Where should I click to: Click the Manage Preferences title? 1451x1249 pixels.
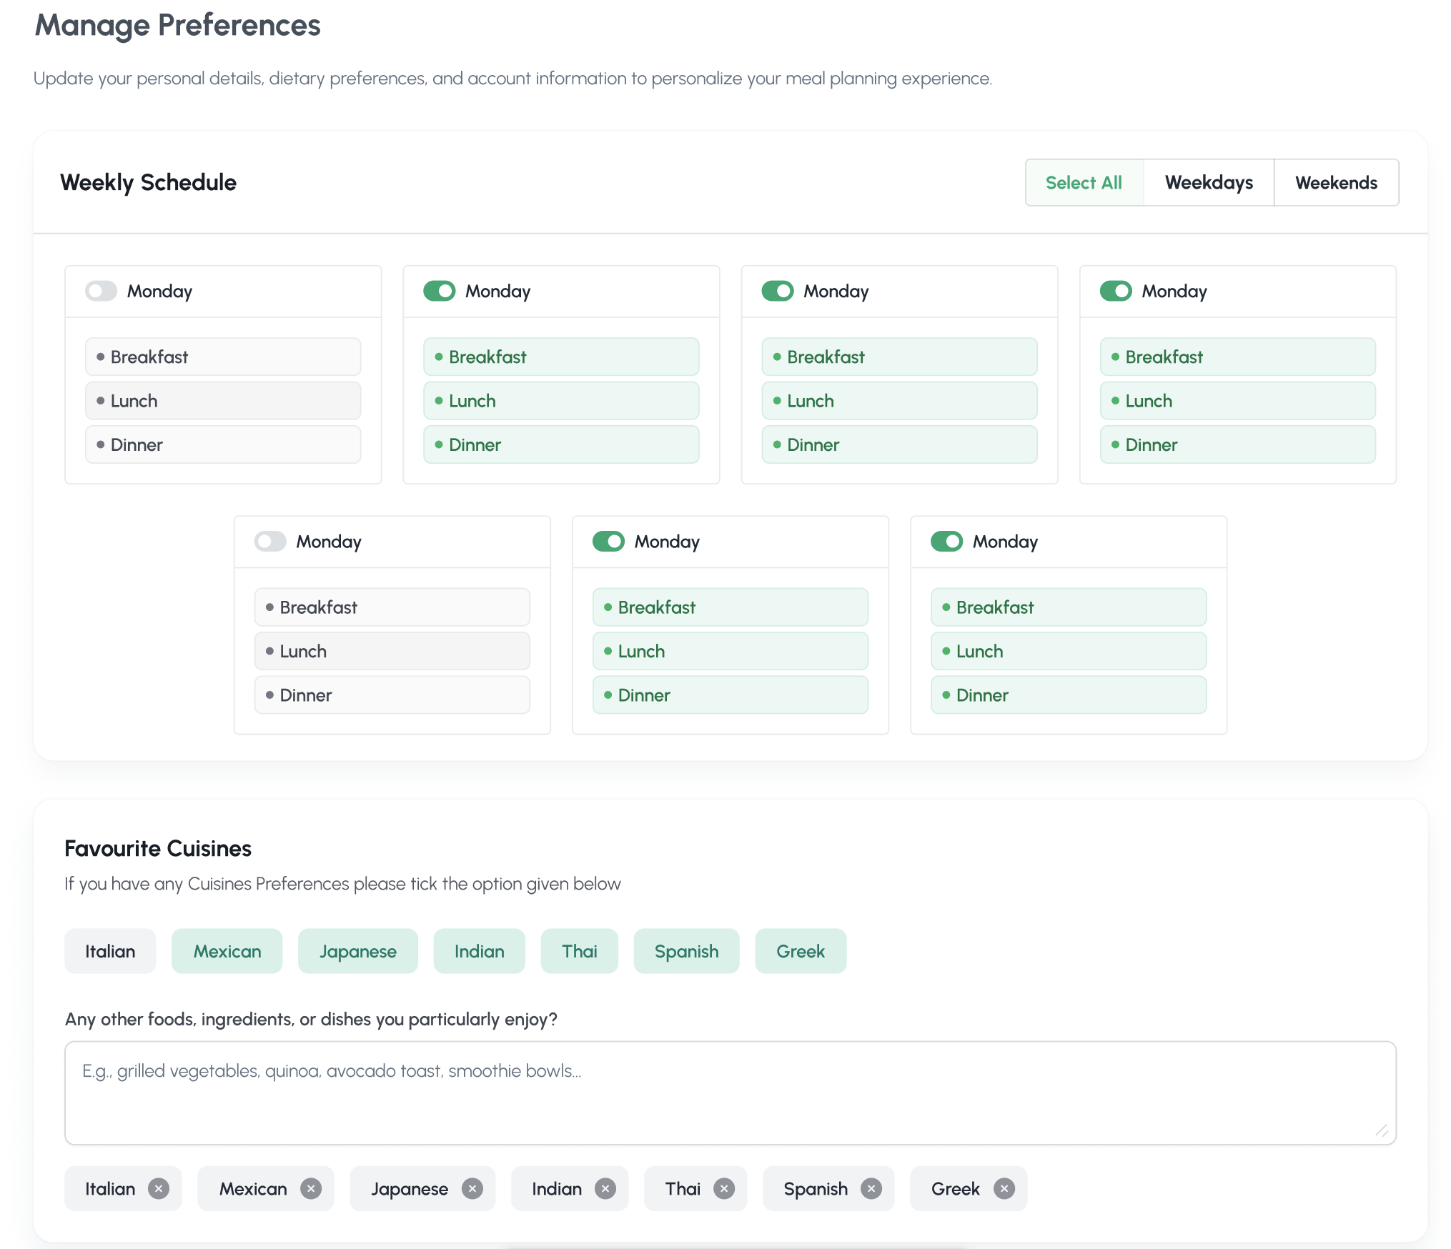coord(178,26)
